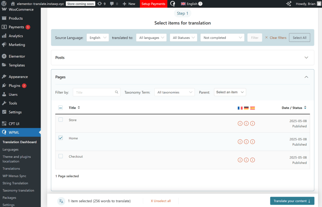The height and width of the screenshot is (207, 322).
Task: Uncheck the Home page checkbox
Action: click(x=61, y=138)
